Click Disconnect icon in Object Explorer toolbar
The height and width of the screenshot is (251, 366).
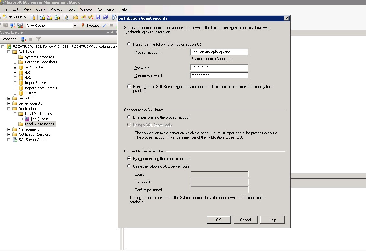(24, 39)
